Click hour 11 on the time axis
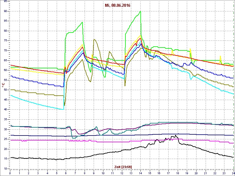 pyautogui.click(x=113, y=173)
